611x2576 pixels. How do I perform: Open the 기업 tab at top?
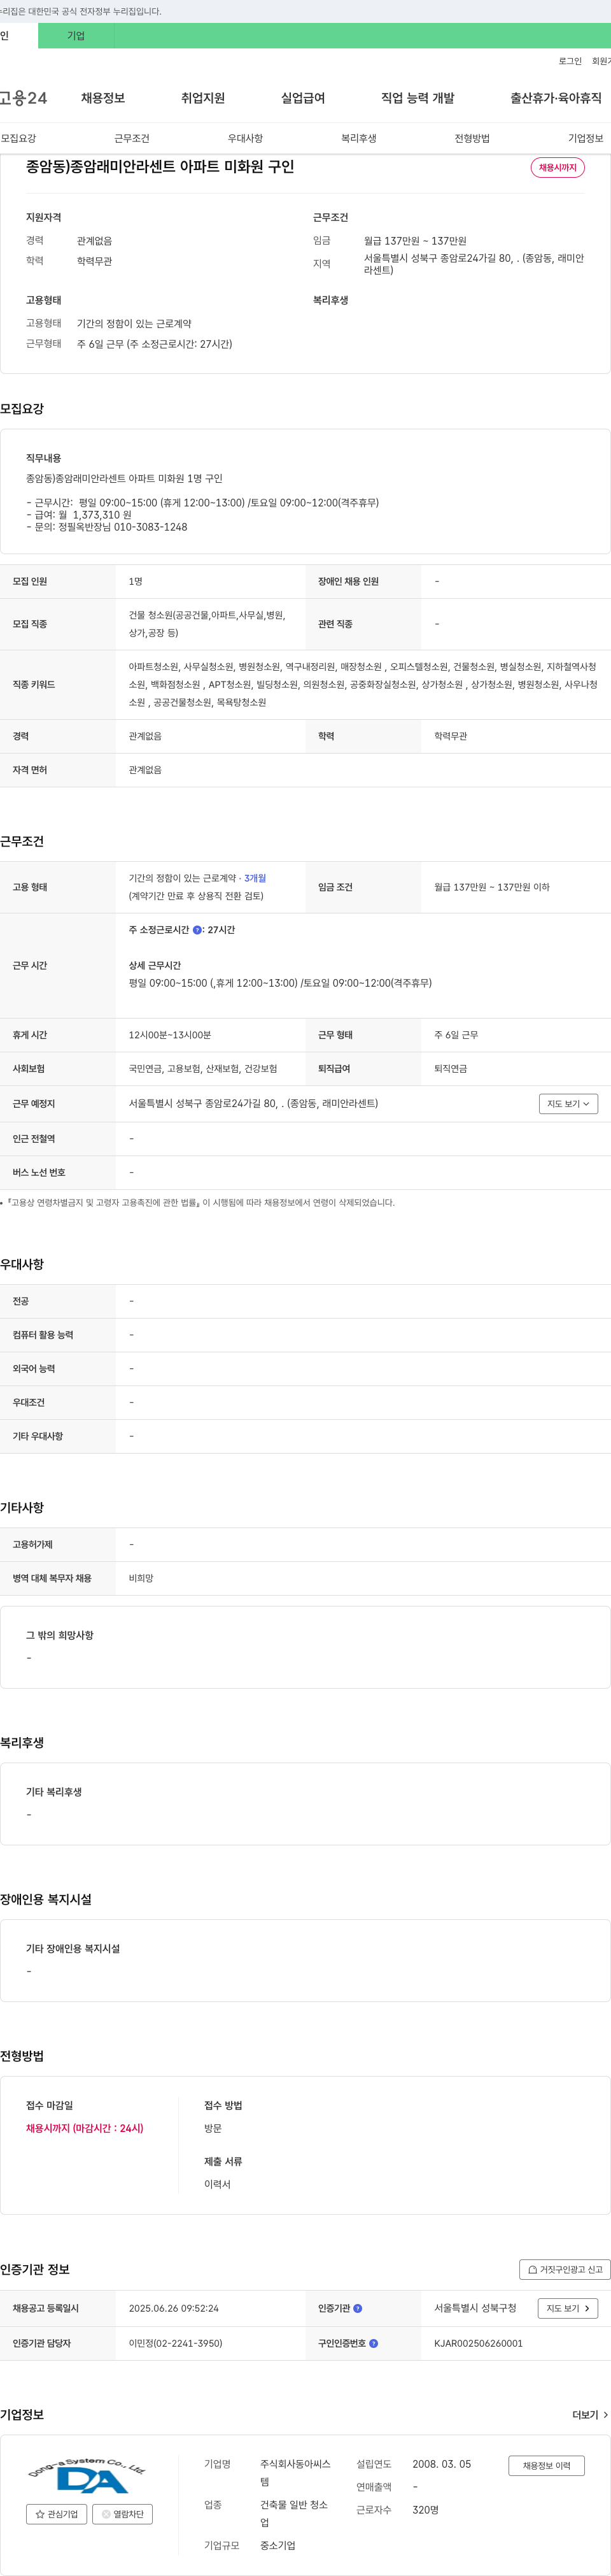(x=76, y=36)
